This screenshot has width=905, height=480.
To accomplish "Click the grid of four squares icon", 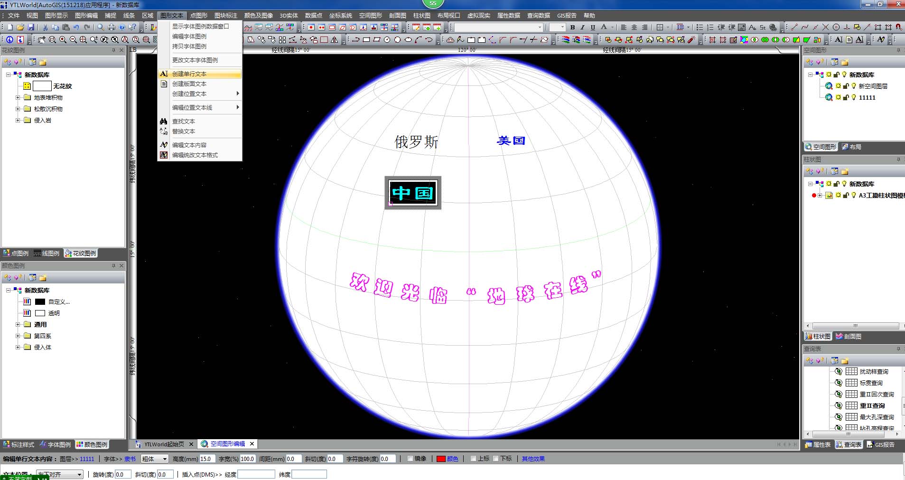I will [282, 40].
